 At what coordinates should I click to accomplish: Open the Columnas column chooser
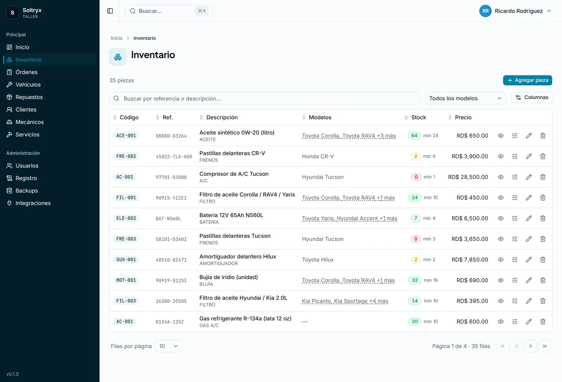pyautogui.click(x=532, y=98)
